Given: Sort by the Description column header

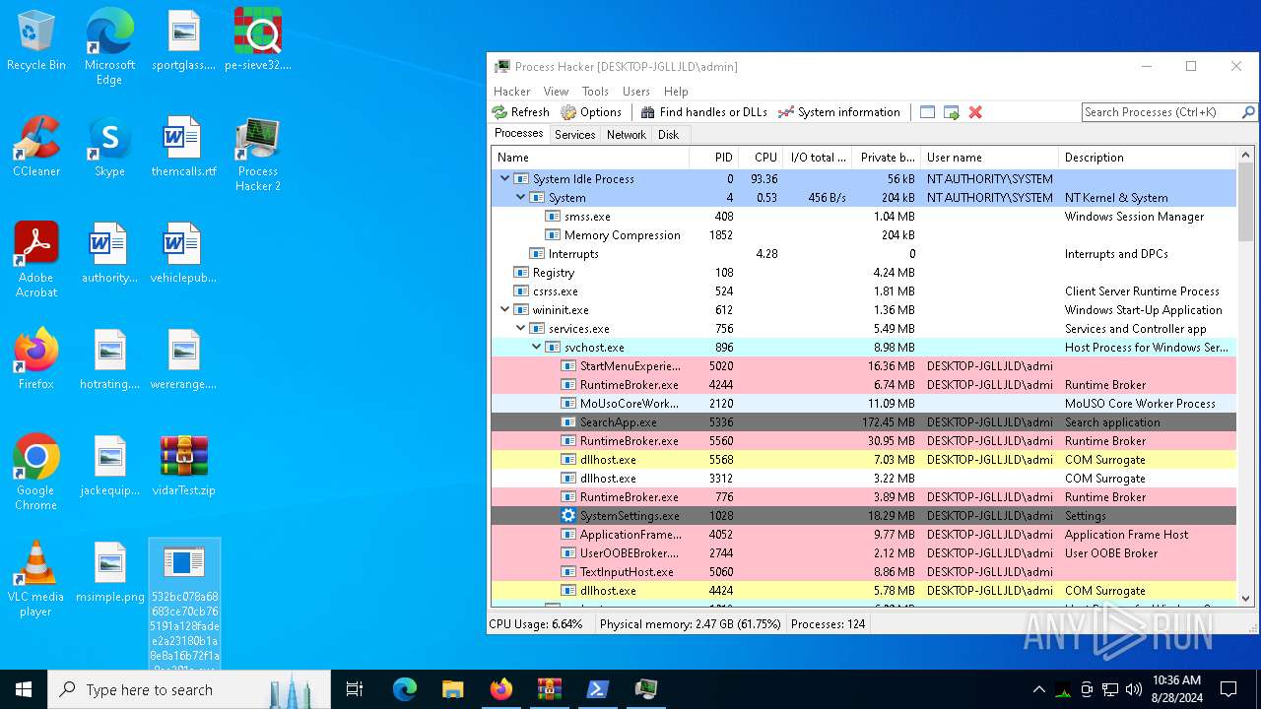Looking at the screenshot, I should (1147, 158).
